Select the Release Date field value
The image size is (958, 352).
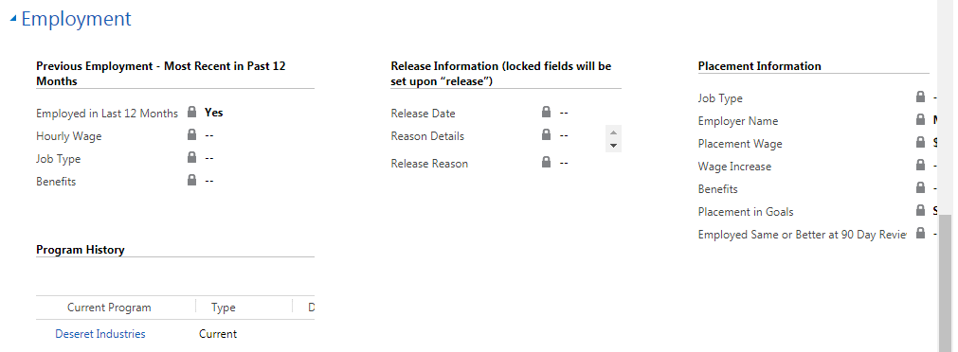[564, 113]
